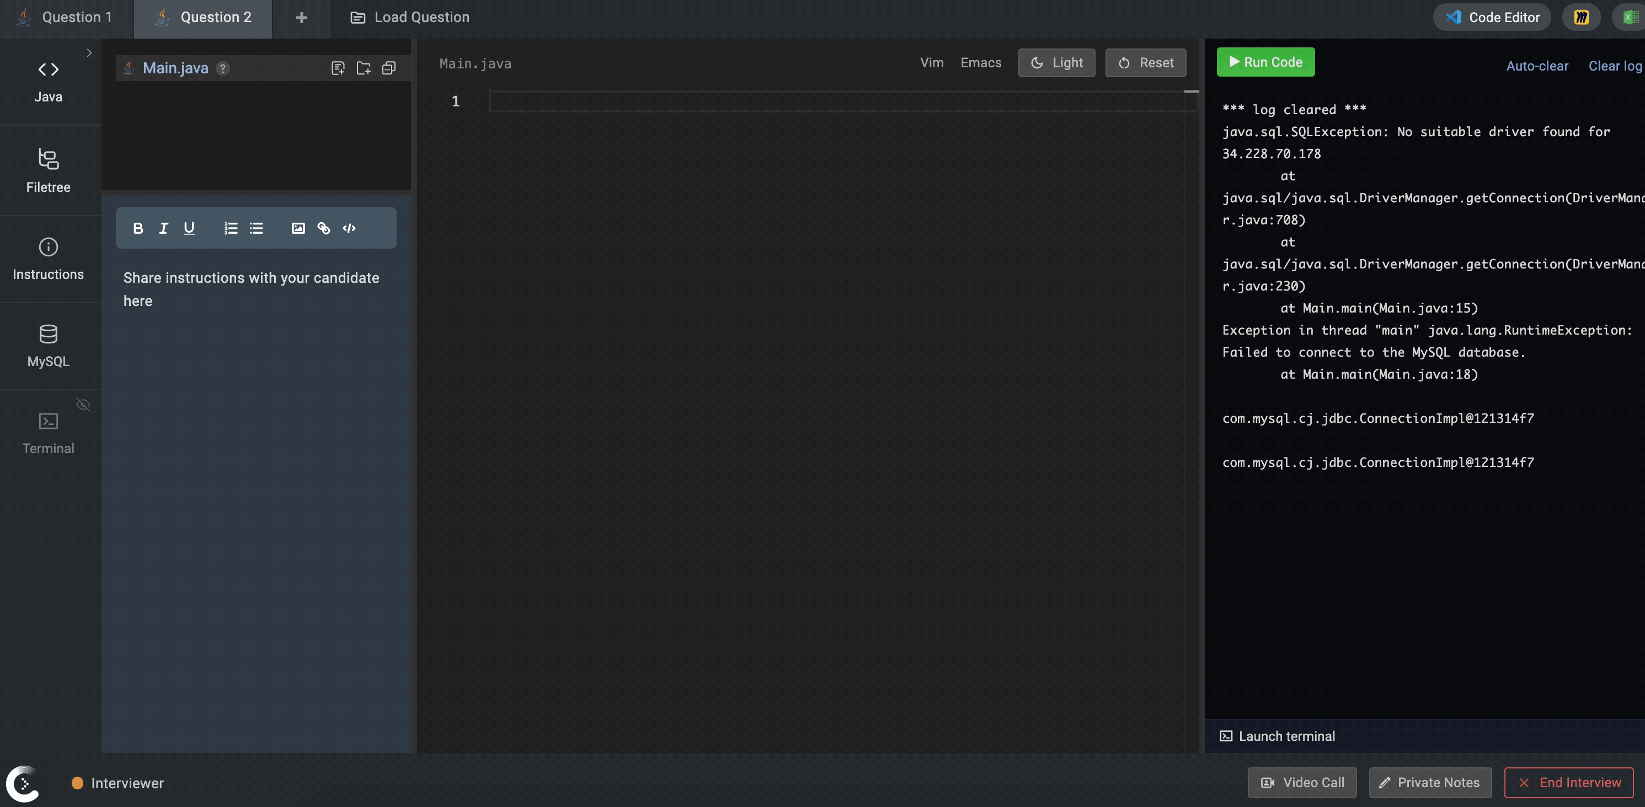Open the Java language selector
The image size is (1645, 807).
[x=49, y=81]
